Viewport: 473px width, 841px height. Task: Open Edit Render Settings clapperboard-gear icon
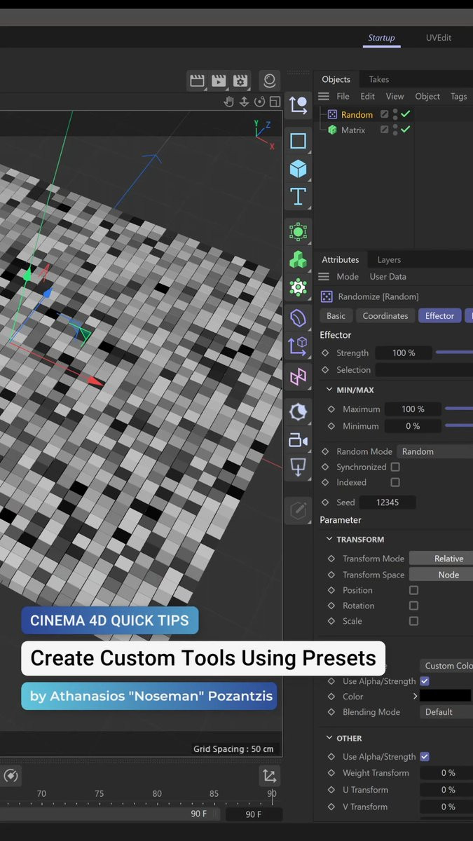point(240,81)
